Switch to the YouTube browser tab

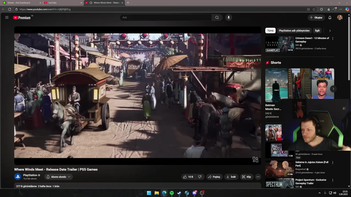click(63, 3)
